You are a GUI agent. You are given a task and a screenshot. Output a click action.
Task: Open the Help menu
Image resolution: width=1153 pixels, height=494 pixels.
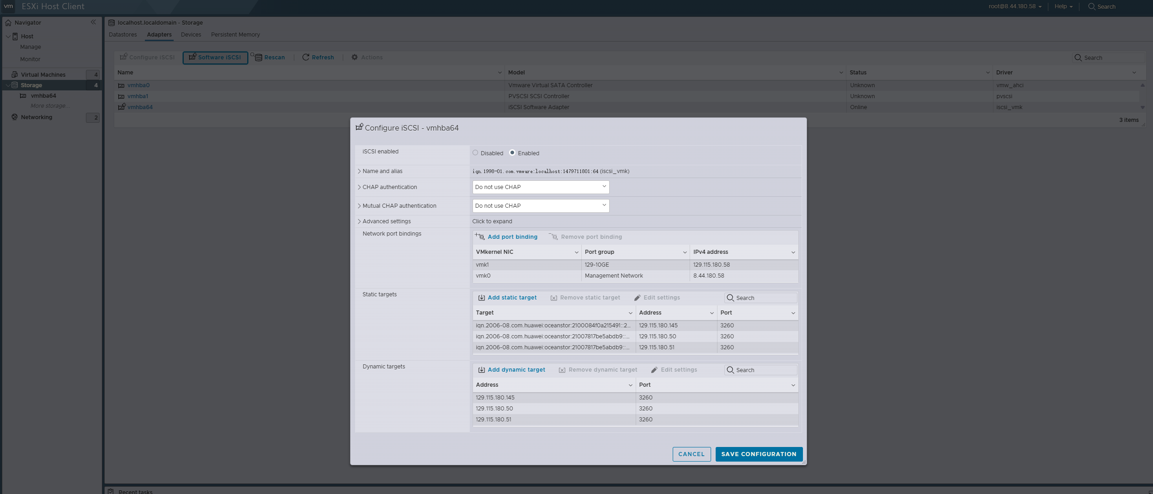1063,6
